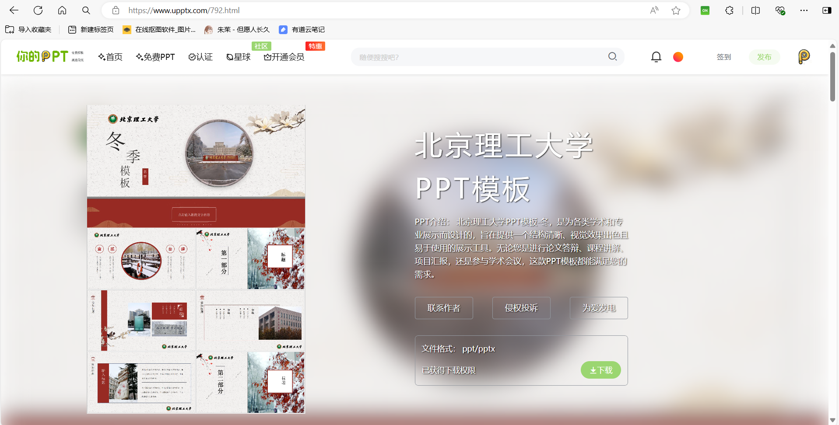The width and height of the screenshot is (839, 425).
Task: Click 联系作者 button
Action: click(444, 308)
